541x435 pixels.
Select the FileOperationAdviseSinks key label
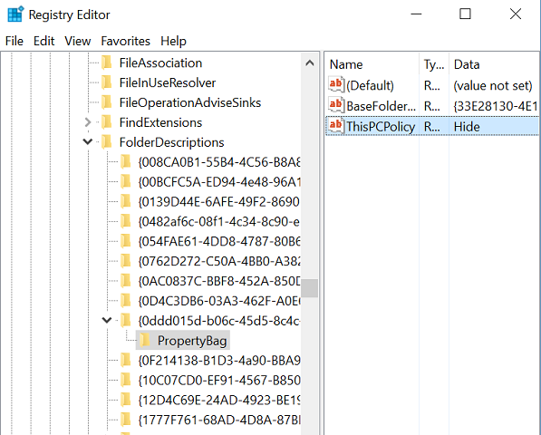pos(190,102)
